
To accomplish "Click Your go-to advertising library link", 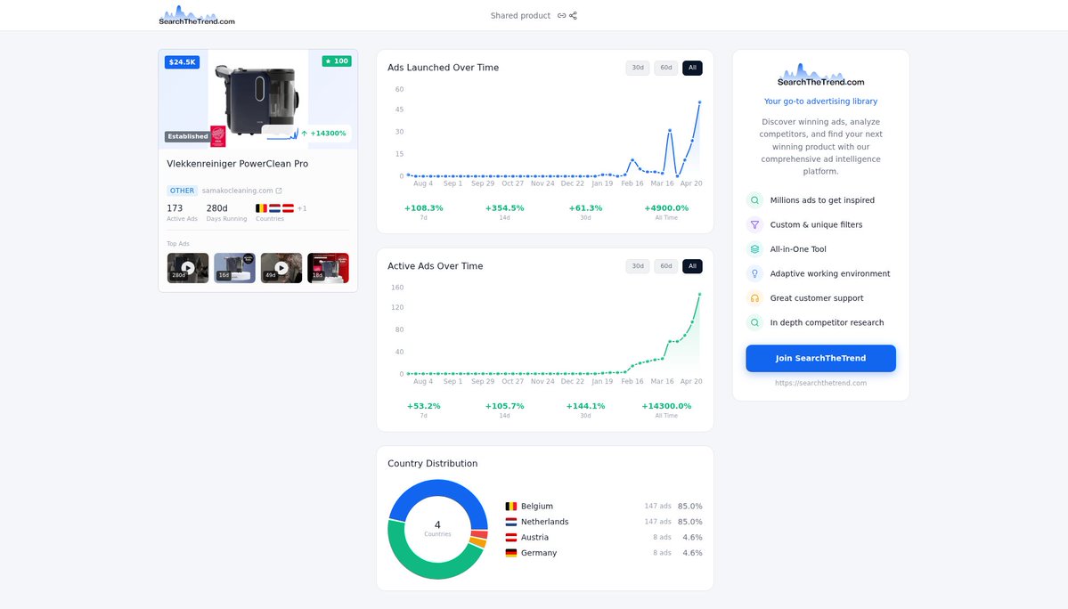I will (x=820, y=101).
